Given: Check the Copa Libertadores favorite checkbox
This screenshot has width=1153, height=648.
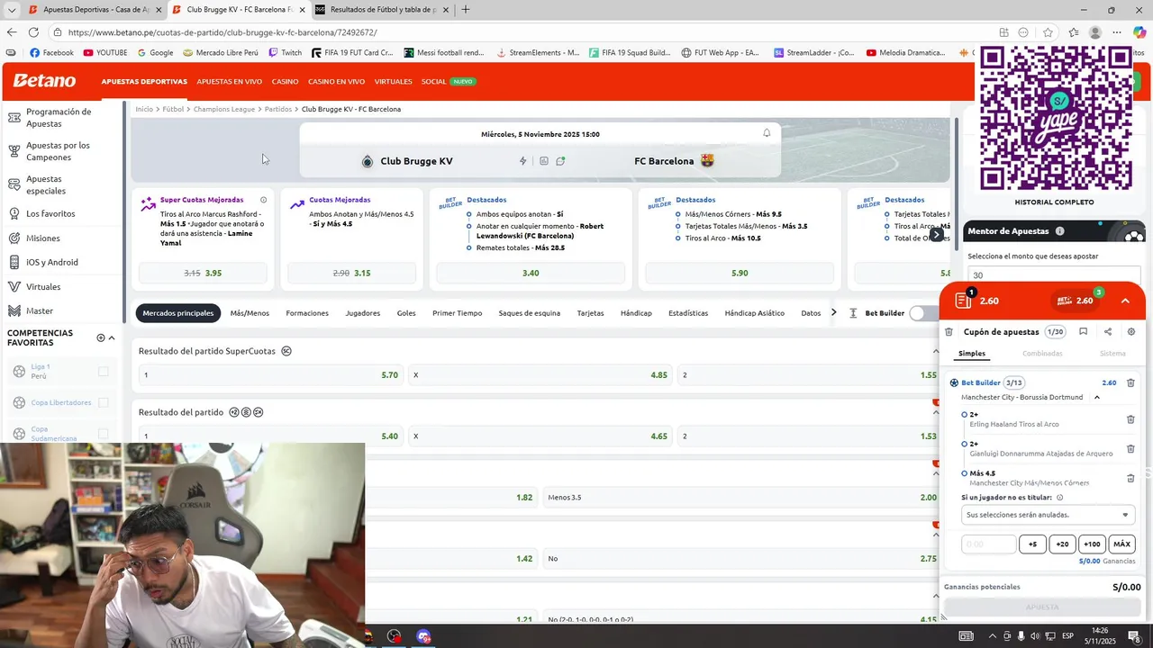Looking at the screenshot, I should (x=103, y=402).
